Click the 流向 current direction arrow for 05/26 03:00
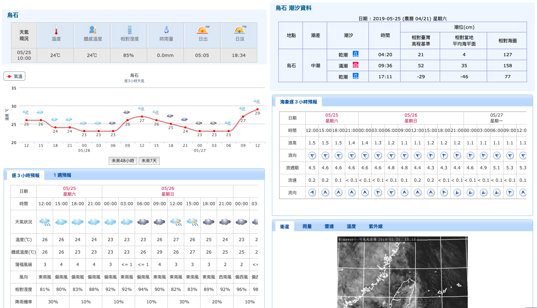 pyautogui.click(x=378, y=192)
